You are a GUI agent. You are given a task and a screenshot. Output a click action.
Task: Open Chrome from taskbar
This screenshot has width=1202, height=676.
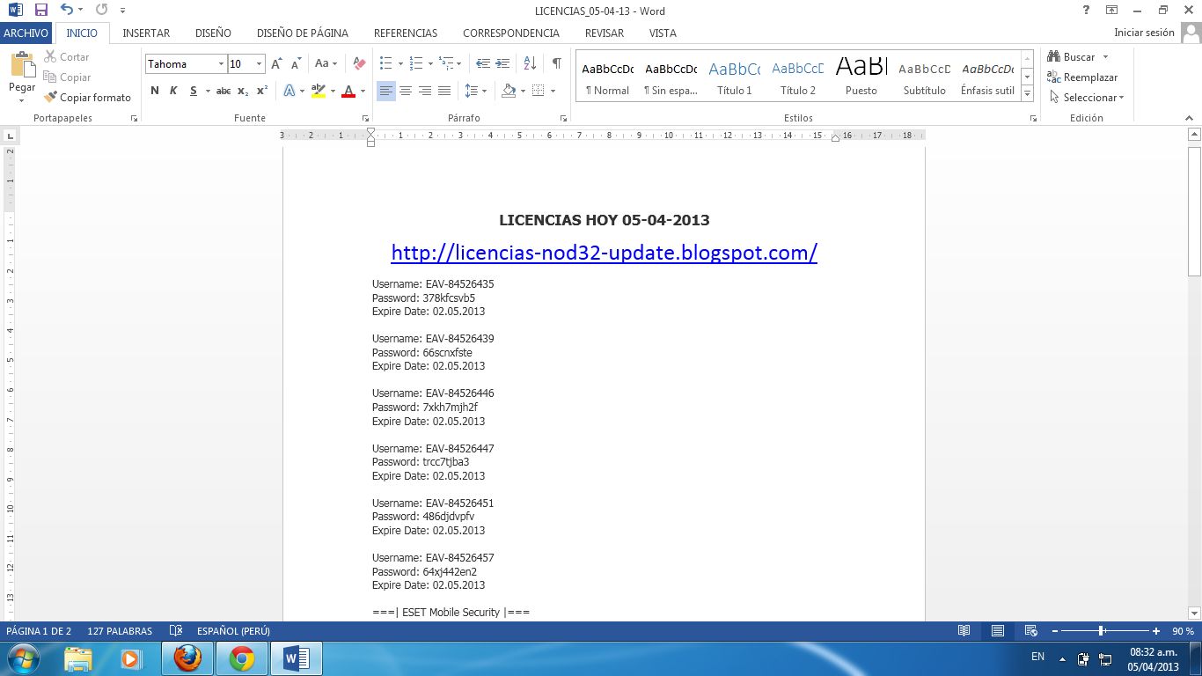pos(242,658)
